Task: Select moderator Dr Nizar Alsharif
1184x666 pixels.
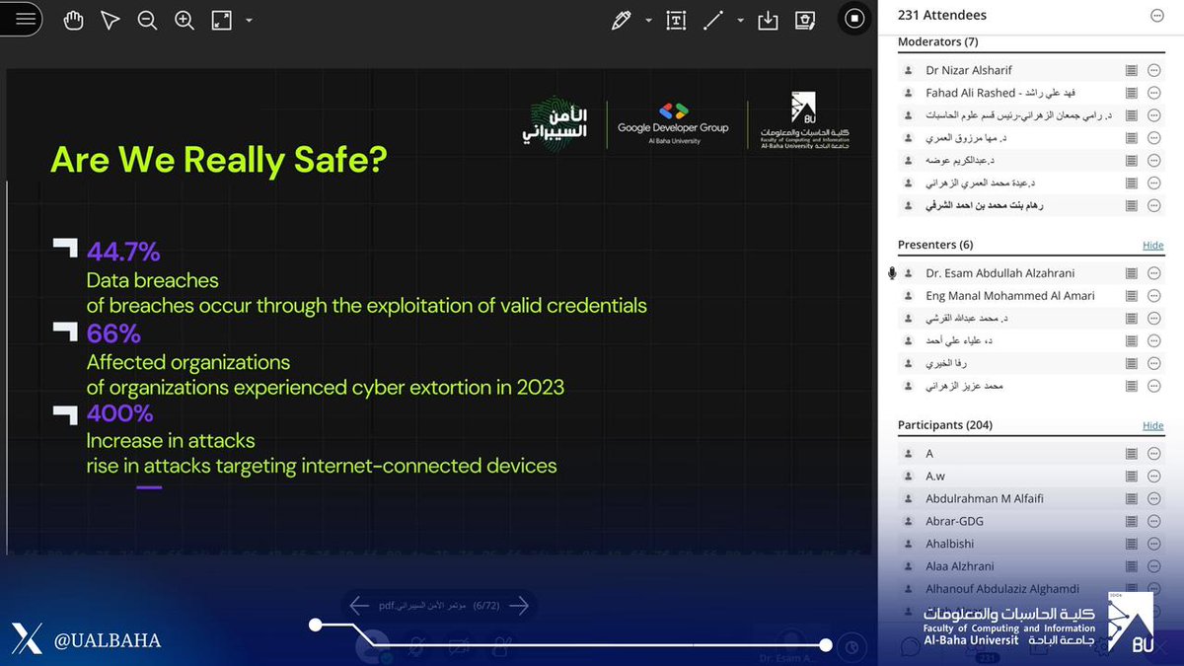Action: click(969, 70)
